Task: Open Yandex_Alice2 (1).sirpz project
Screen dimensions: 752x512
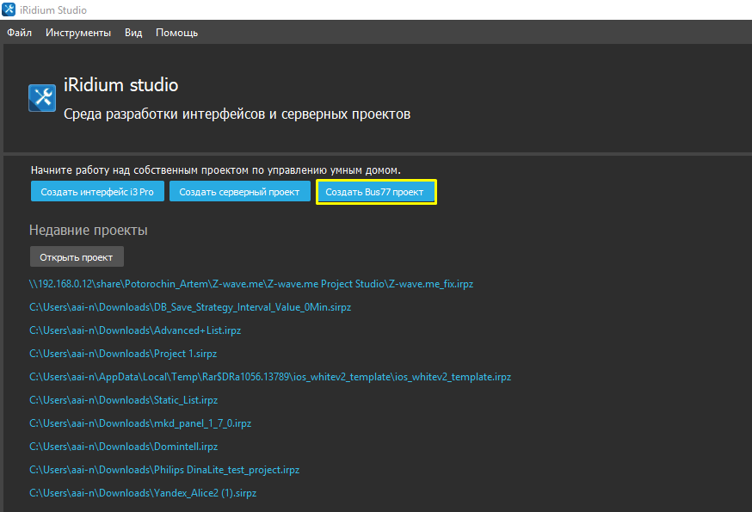Action: click(143, 493)
